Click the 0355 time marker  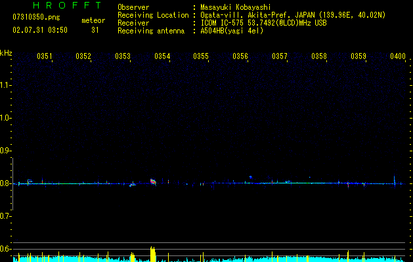(x=201, y=56)
